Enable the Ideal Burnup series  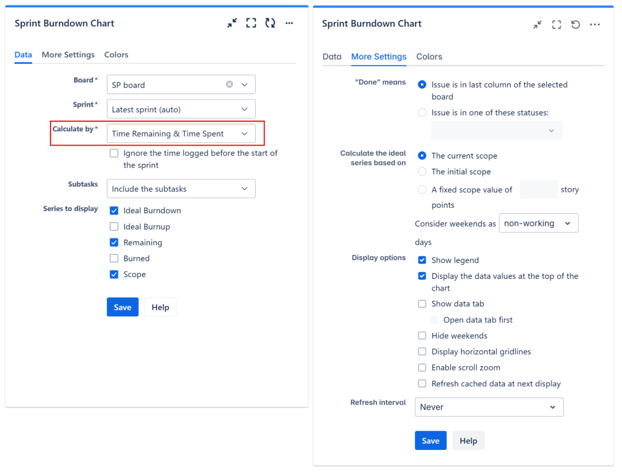pos(114,226)
